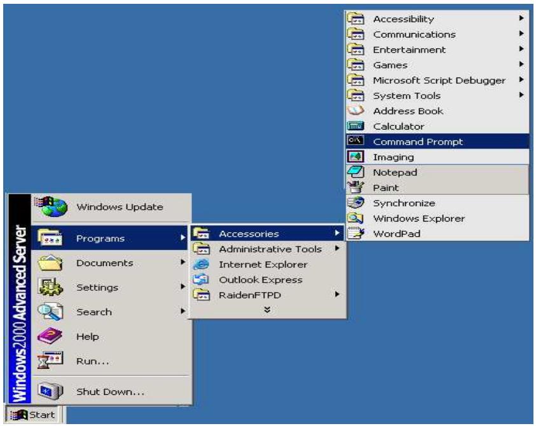536x426 pixels.
Task: Open Outlook Express from Programs
Action: [267, 279]
